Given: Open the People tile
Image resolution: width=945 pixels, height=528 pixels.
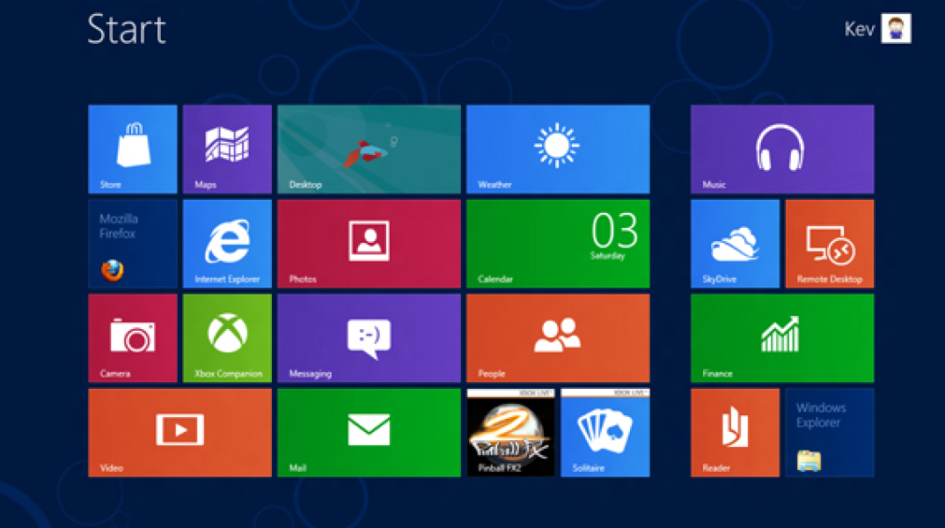Looking at the screenshot, I should (x=558, y=338).
